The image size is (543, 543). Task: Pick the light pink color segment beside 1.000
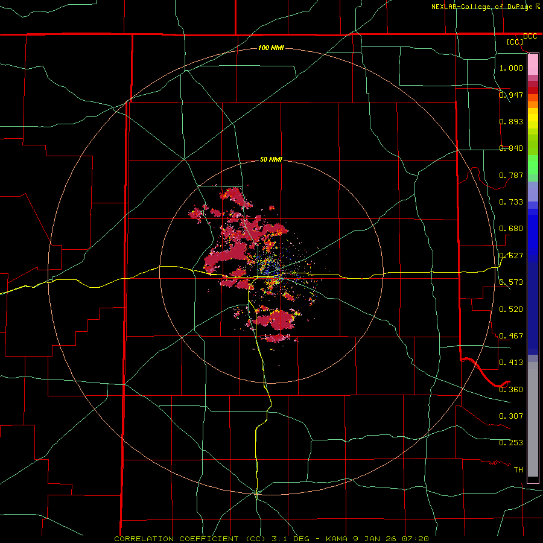[x=533, y=65]
